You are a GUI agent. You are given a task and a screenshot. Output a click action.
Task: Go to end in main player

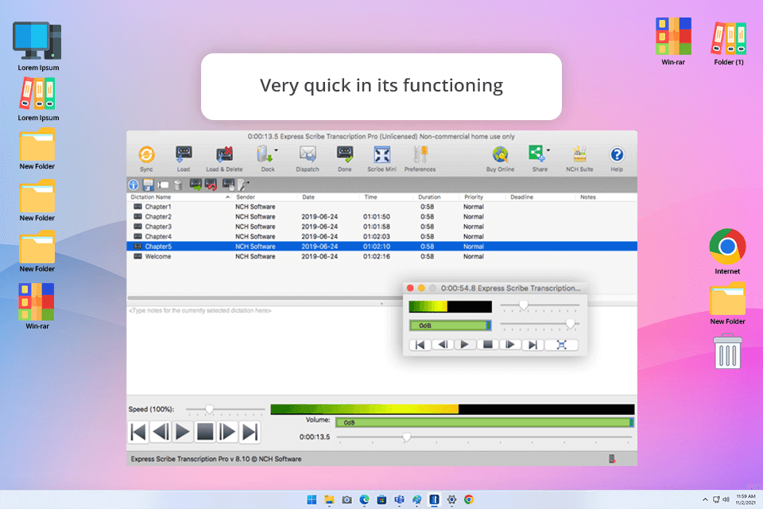tap(250, 432)
